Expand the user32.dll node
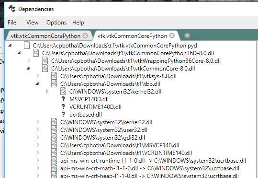Screen dimensions: 258x178 coord(38,130)
